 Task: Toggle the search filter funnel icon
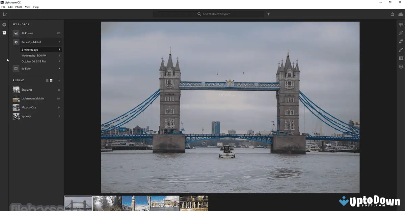(x=269, y=14)
